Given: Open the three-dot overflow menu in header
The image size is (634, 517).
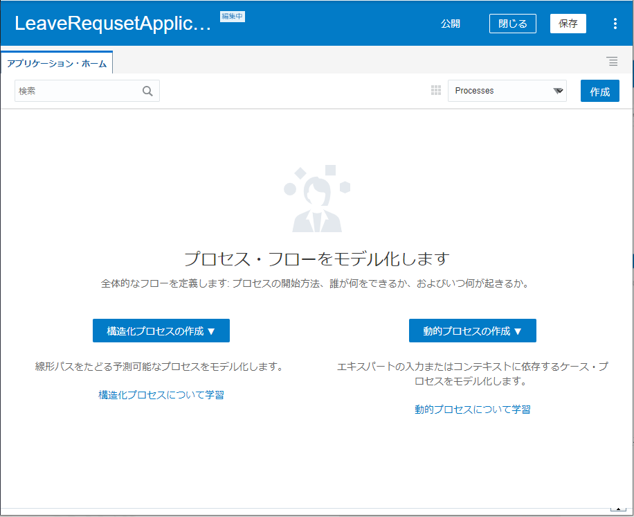Looking at the screenshot, I should click(615, 24).
